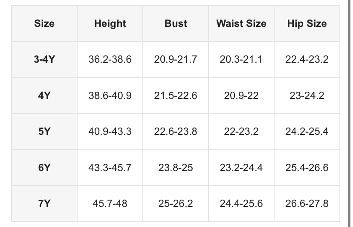This screenshot has width=353, height=227.
Task: Click the 40.9-43.3 height cell
Action: click(110, 131)
